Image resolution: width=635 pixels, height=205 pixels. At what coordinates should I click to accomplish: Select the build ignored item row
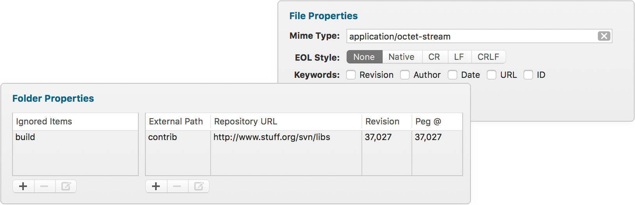[74, 137]
